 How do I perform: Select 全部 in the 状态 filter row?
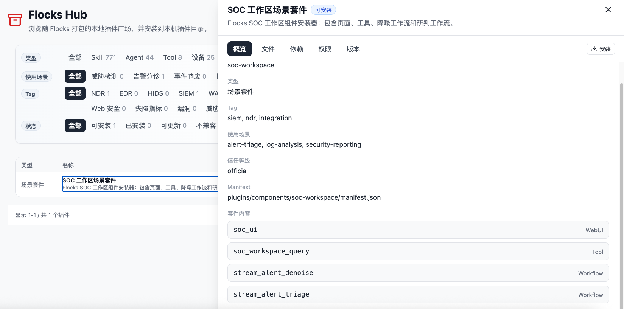75,126
